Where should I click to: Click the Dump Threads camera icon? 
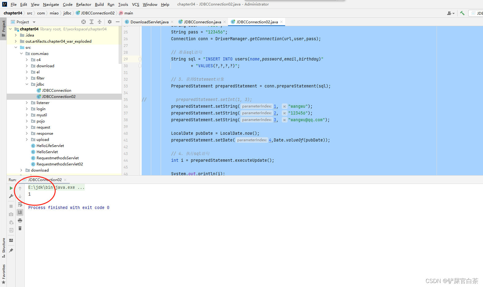tap(11, 214)
